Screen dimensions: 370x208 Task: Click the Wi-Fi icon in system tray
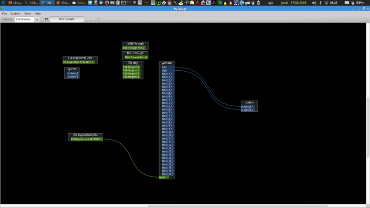[x=326, y=3]
